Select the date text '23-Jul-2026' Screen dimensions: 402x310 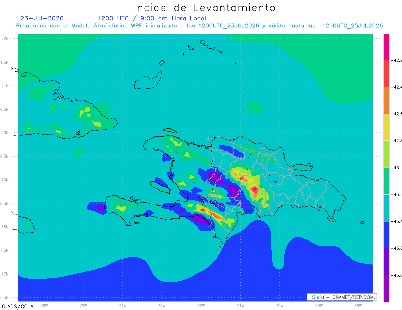(x=42, y=18)
